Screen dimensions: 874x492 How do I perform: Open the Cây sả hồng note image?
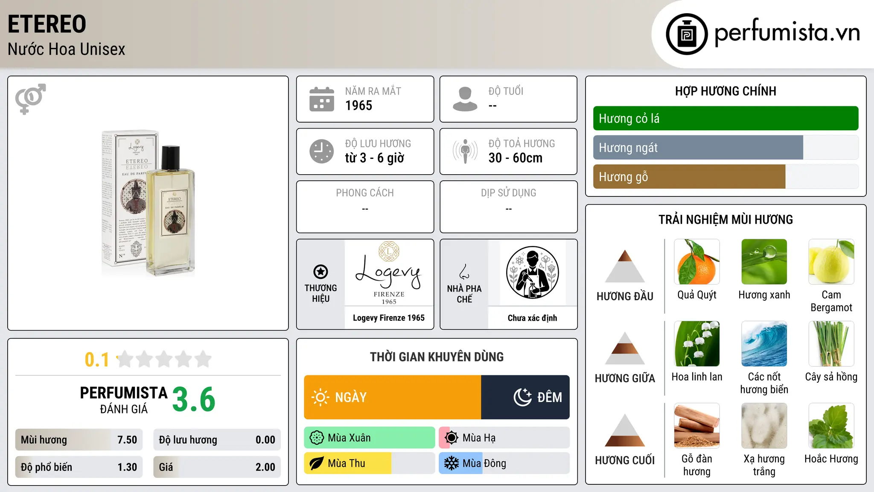click(831, 344)
